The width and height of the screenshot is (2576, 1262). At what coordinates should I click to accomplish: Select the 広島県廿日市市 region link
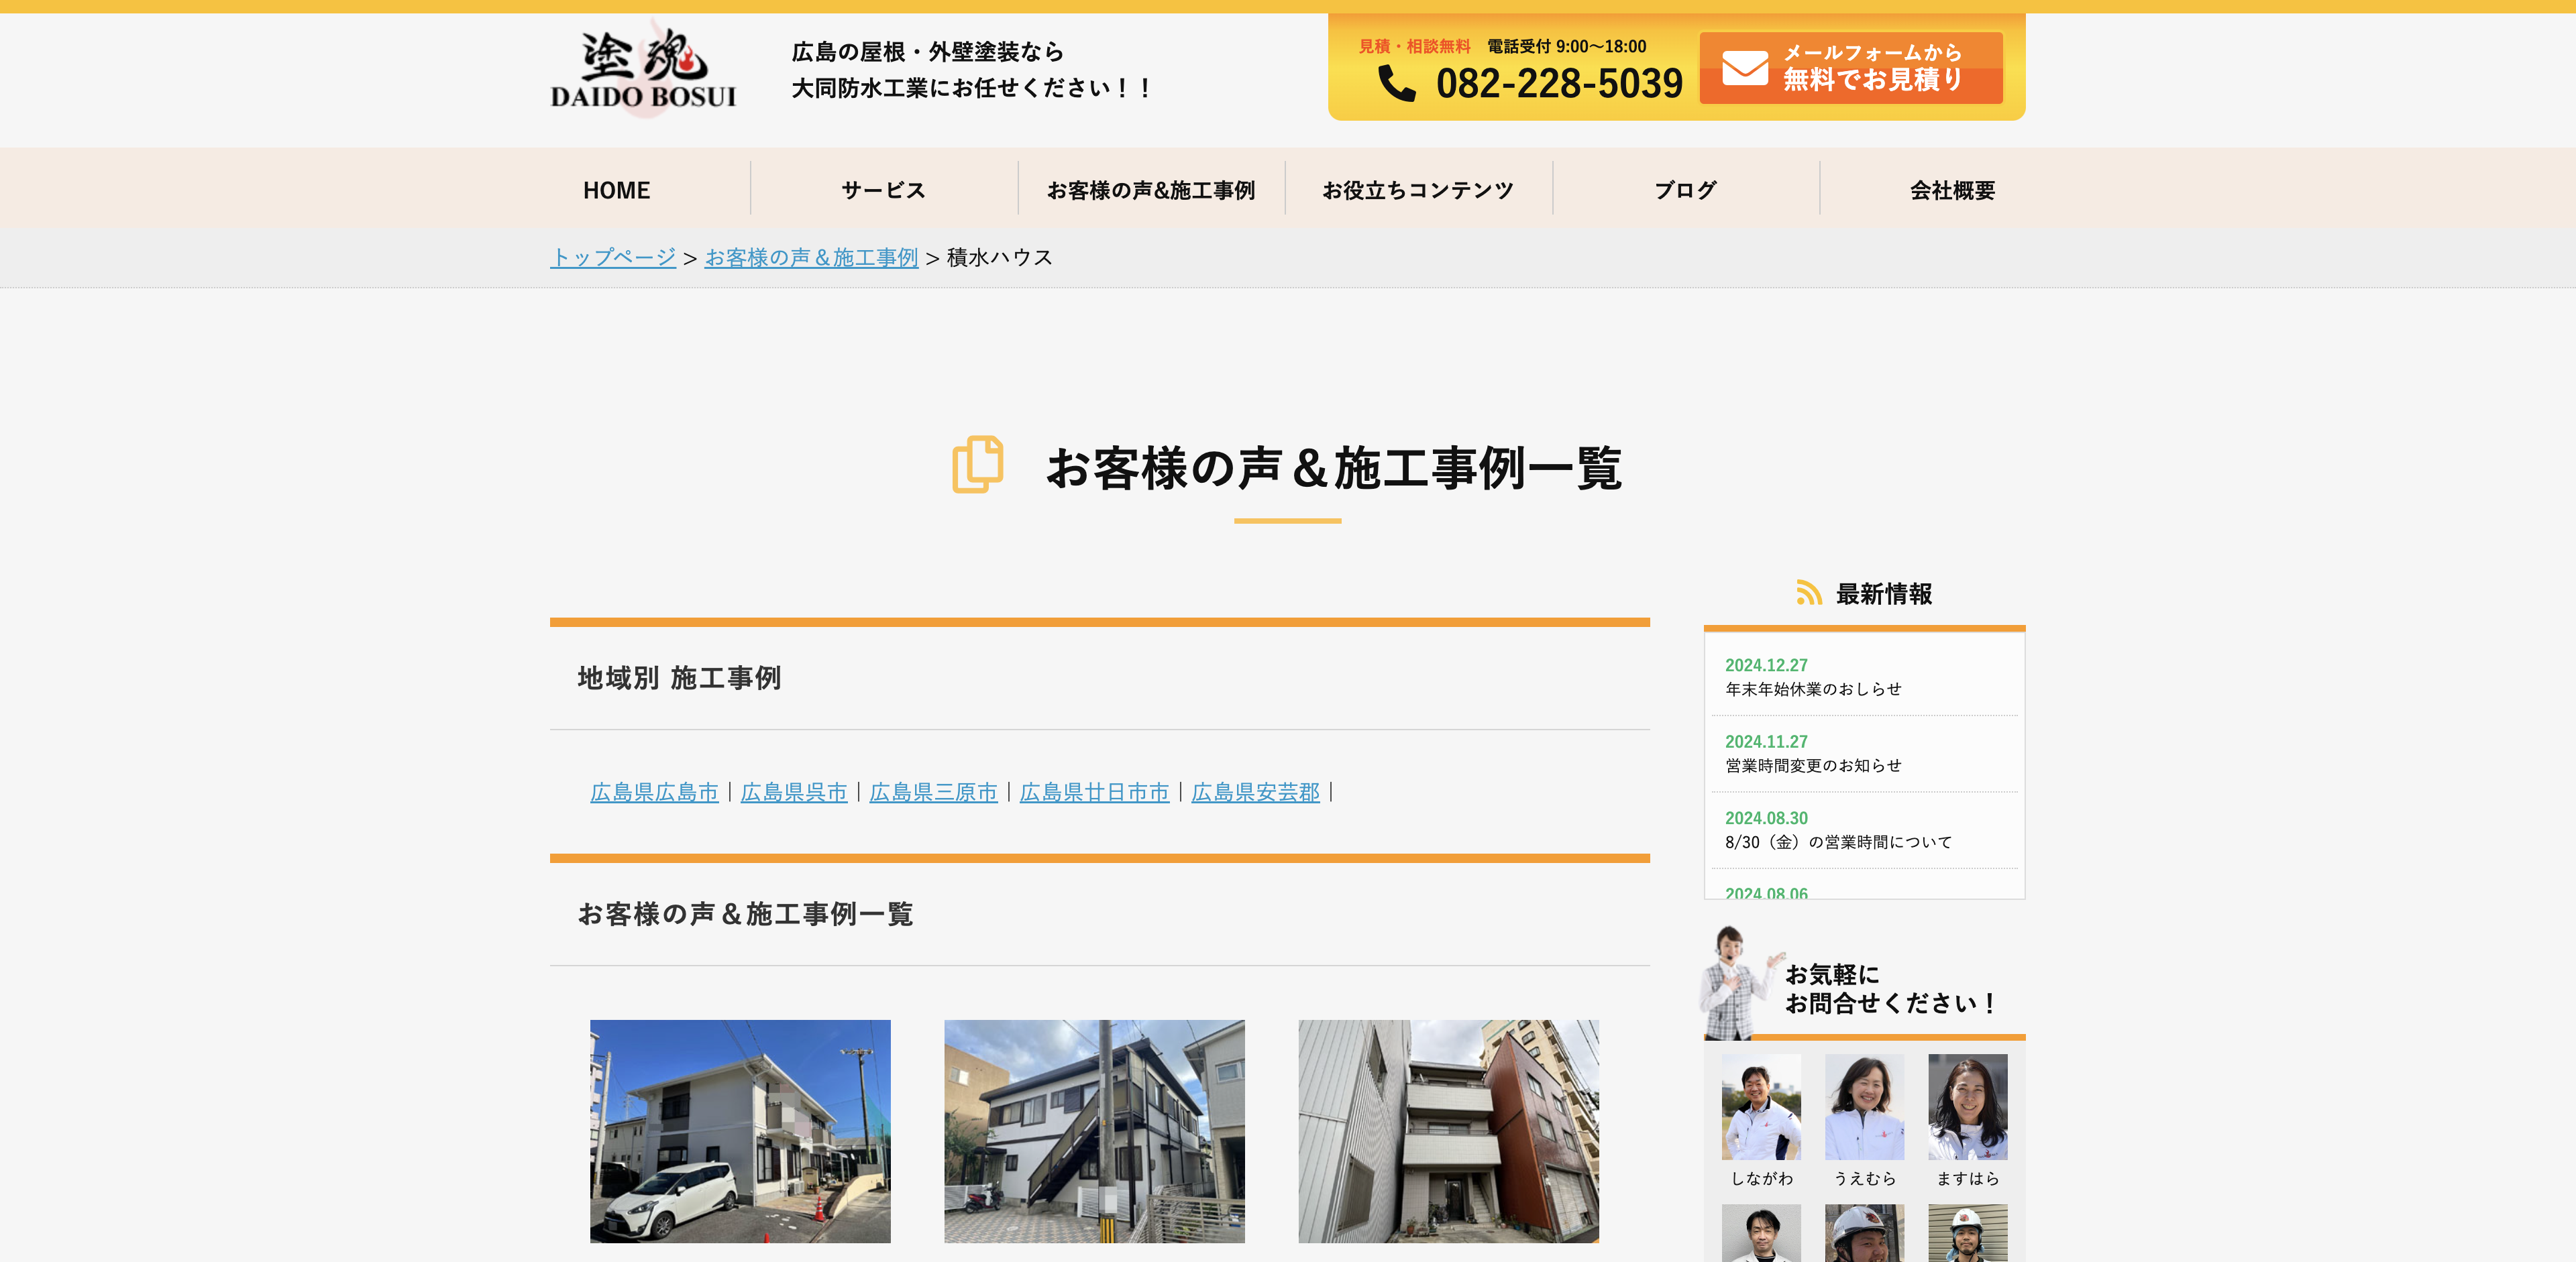[1094, 793]
